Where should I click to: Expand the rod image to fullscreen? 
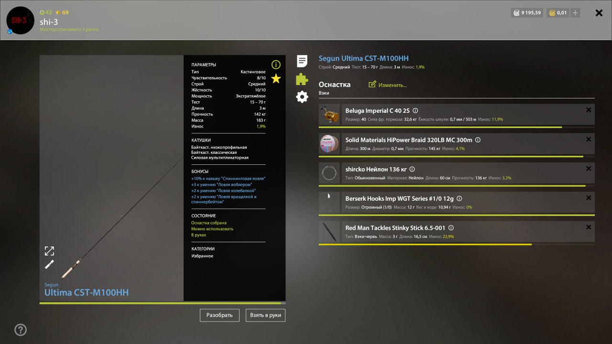(x=49, y=251)
